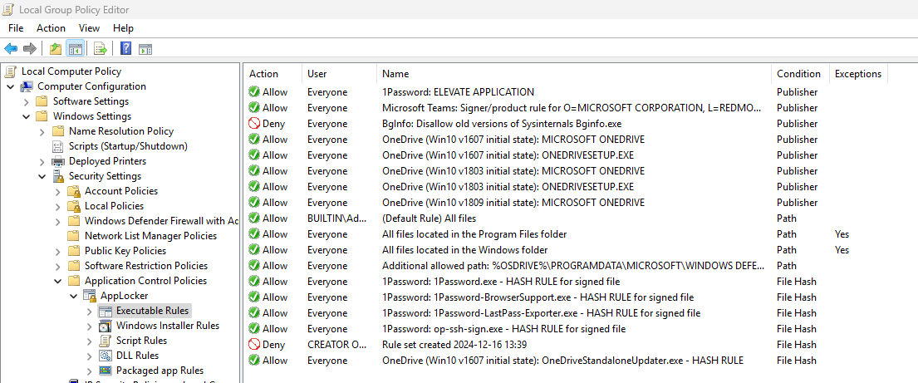The height and width of the screenshot is (383, 918).
Task: Select Executable Rules in tree
Action: [152, 311]
